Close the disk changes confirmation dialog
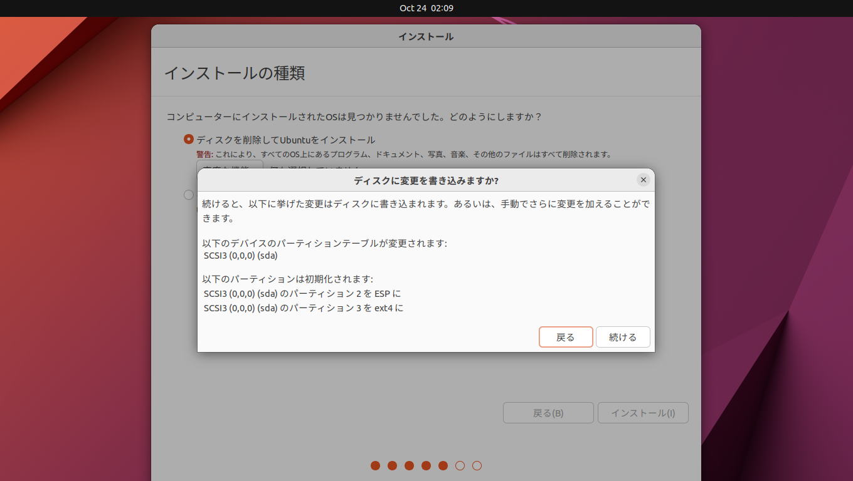This screenshot has width=853, height=481. [x=643, y=180]
